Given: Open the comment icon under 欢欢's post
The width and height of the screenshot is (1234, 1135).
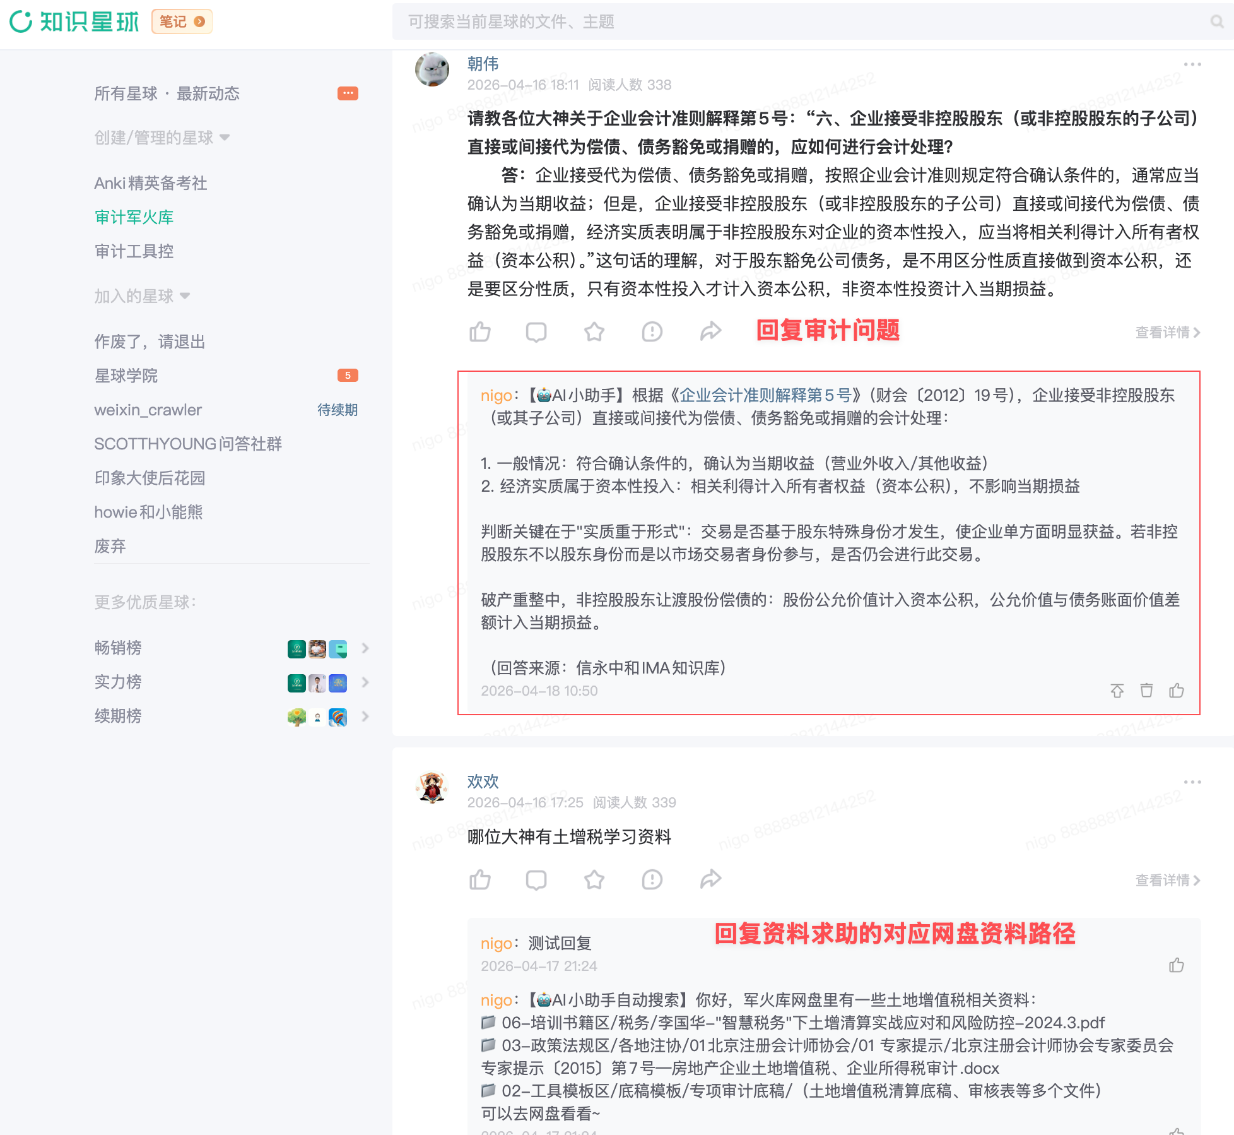Looking at the screenshot, I should (537, 879).
